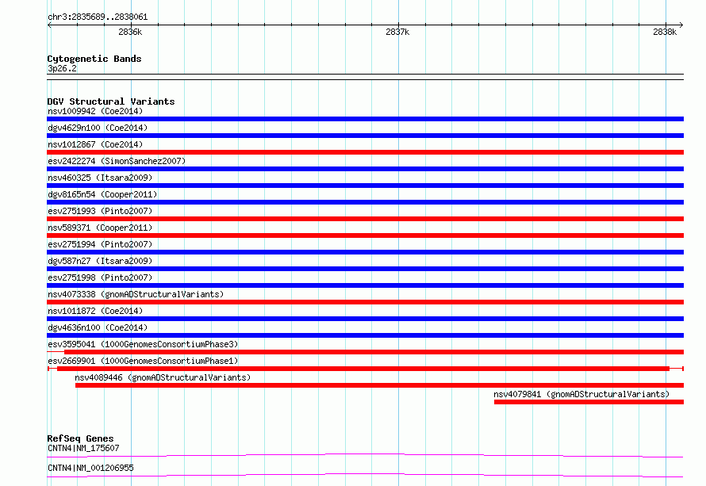Open the esv2422274 (SimonSanchez2007) variant
The height and width of the screenshot is (486, 706).
pyautogui.click(x=117, y=161)
